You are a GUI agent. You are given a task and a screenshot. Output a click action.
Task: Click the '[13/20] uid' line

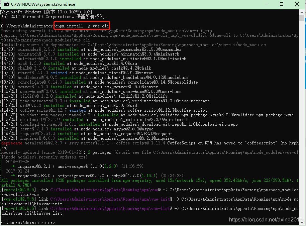coord(69,106)
